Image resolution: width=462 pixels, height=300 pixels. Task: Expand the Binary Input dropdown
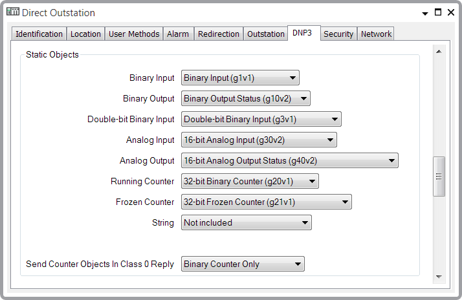[x=240, y=78]
